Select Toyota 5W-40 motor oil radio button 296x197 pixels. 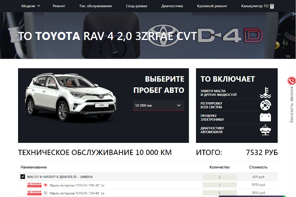tap(46, 193)
